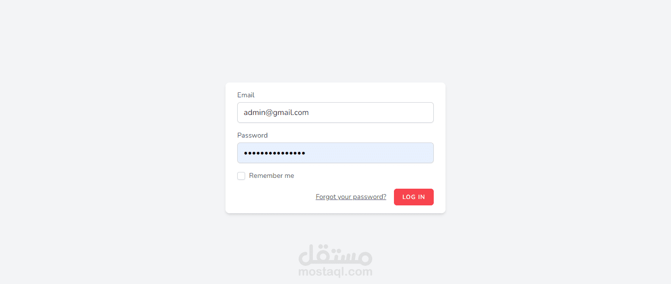Click the mostaql Arabic logo watermark
671x284 pixels.
tap(335, 255)
